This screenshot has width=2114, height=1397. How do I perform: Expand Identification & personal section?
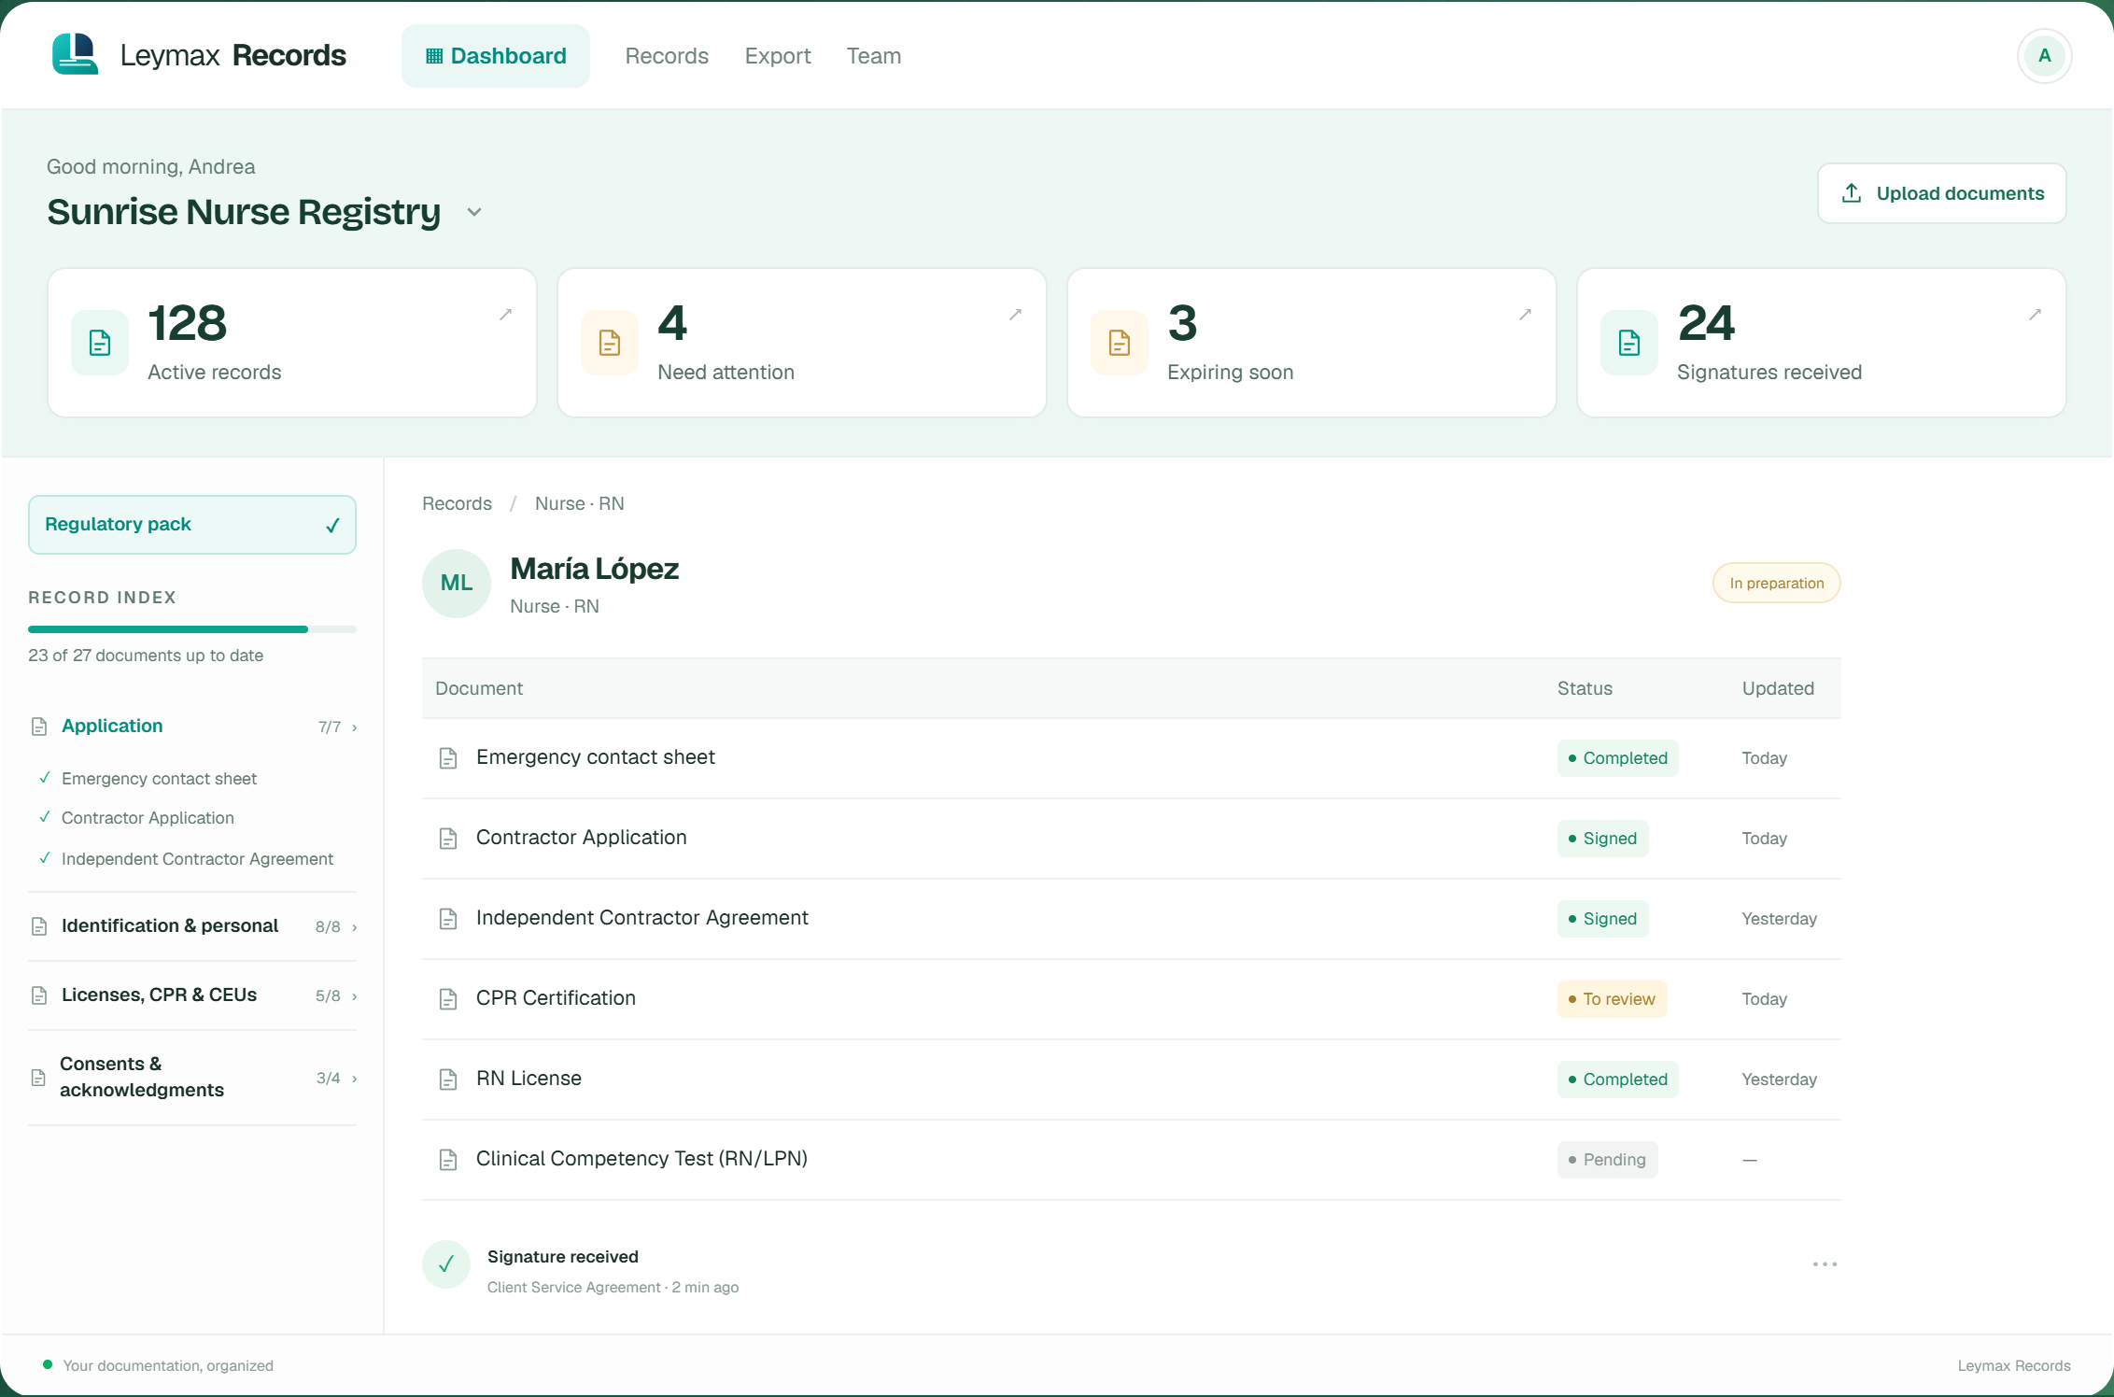[193, 926]
